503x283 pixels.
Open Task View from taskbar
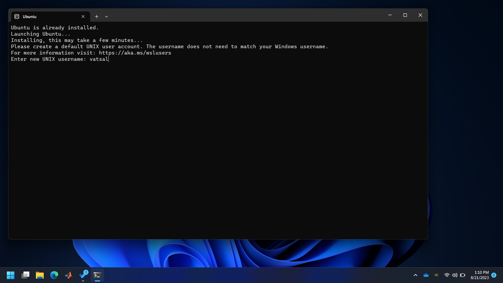25,275
